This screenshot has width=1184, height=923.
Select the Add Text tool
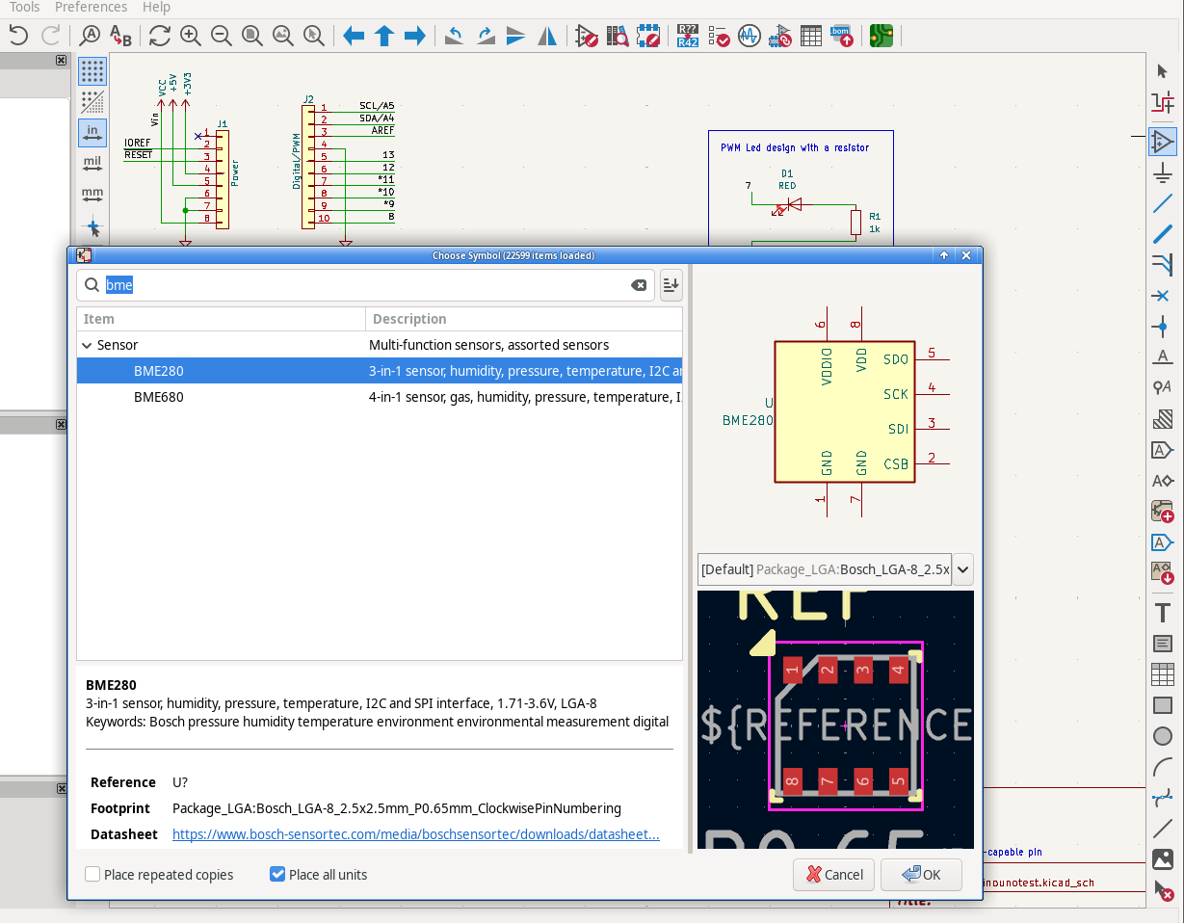1163,613
